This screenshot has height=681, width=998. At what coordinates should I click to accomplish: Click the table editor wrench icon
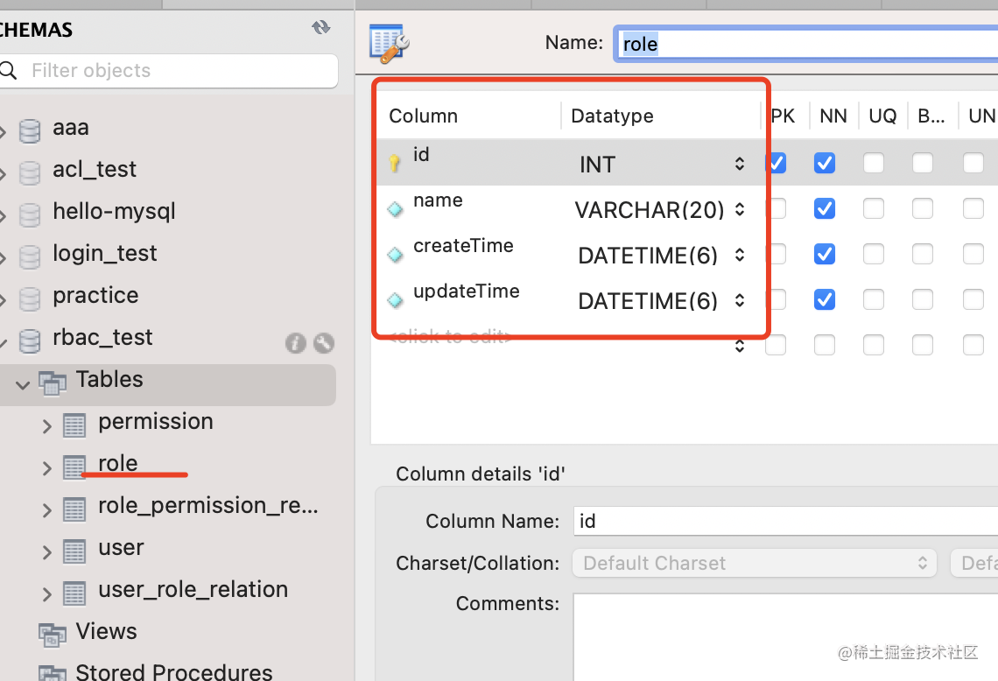tap(390, 43)
